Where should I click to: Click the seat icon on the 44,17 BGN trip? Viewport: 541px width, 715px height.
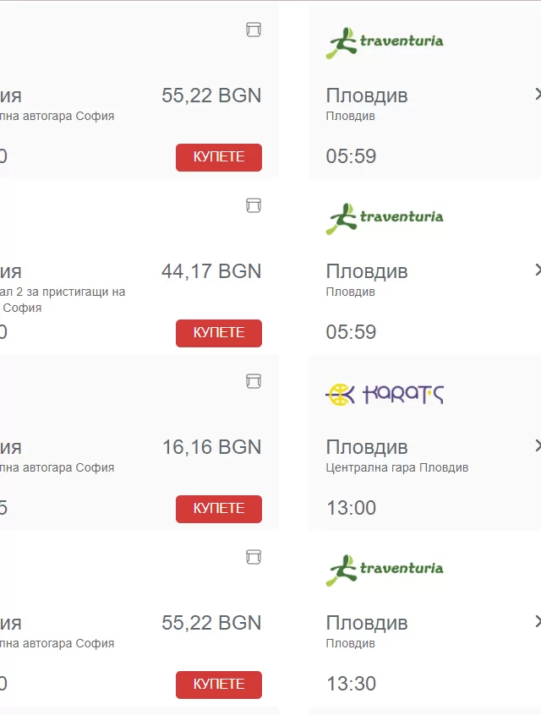click(x=254, y=205)
